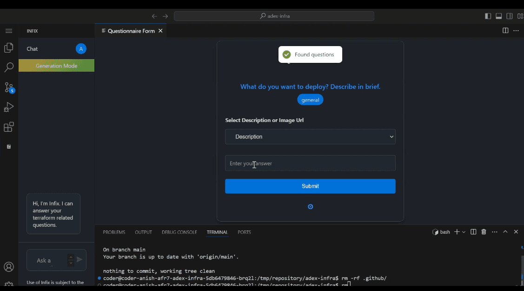Open the terminal more actions ellipsis menu
Image resolution: width=524 pixels, height=291 pixels.
[x=494, y=231]
